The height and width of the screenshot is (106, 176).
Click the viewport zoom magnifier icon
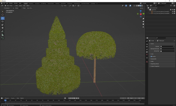coord(143,19)
